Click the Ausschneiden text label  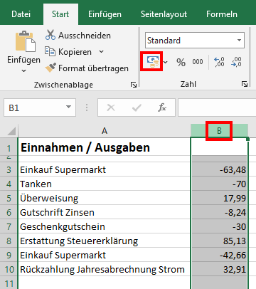tap(85, 36)
